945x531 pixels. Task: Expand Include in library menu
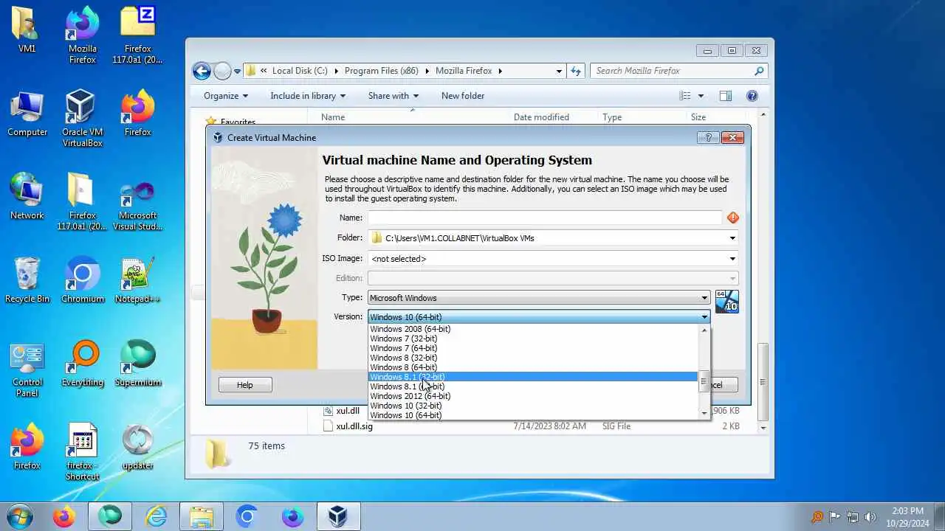[308, 96]
